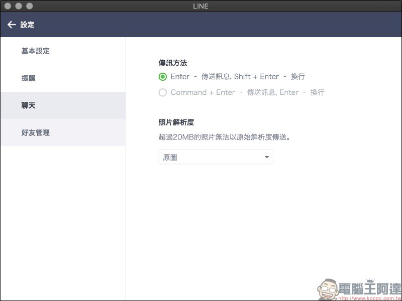Screen dimensions: 402x301
Task: Click the 傳訊方法 heading
Action: click(173, 63)
